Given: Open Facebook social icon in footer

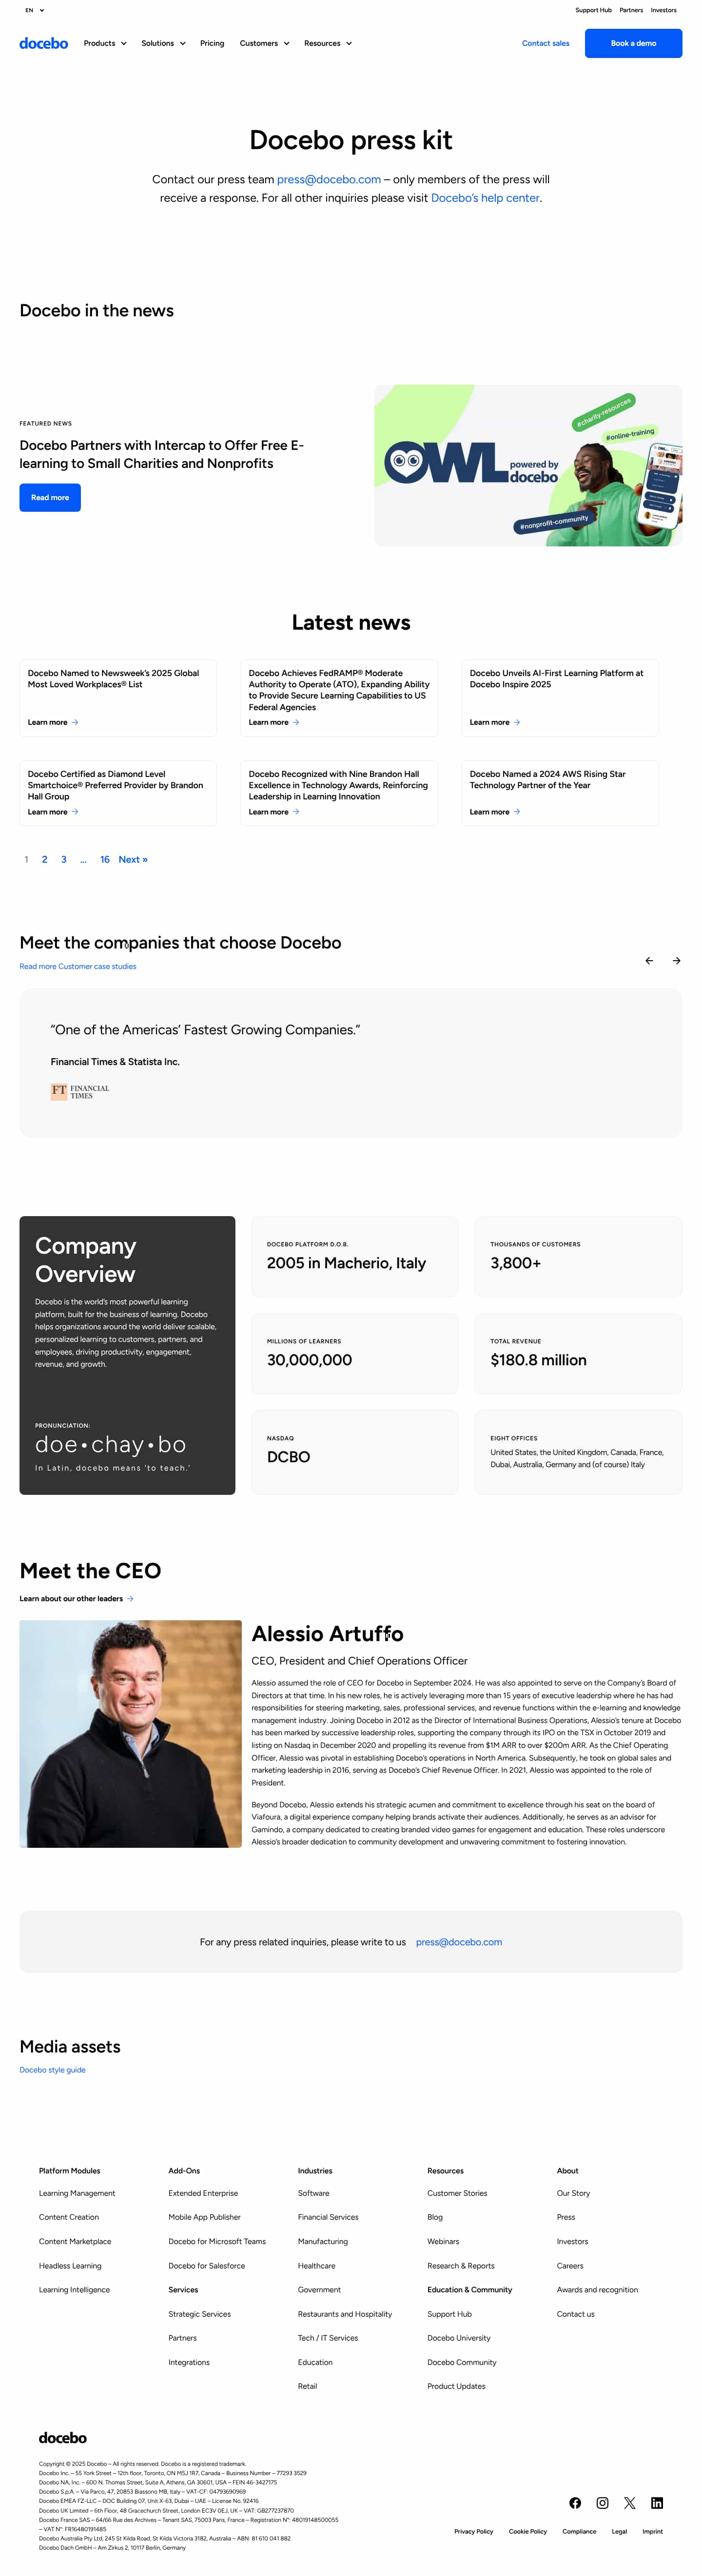Looking at the screenshot, I should click(x=575, y=2502).
